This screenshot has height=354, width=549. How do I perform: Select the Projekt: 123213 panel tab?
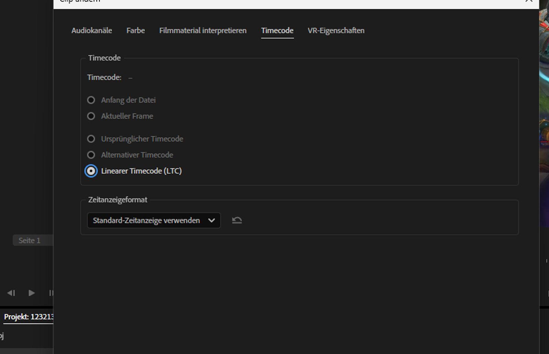29,317
